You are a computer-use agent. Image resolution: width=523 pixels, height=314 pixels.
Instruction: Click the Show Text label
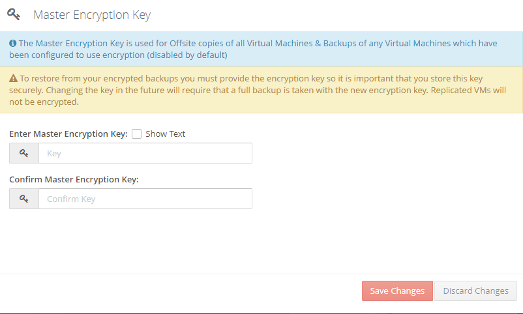point(165,134)
